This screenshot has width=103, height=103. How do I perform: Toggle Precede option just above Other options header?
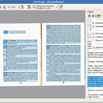pos(93,26)
